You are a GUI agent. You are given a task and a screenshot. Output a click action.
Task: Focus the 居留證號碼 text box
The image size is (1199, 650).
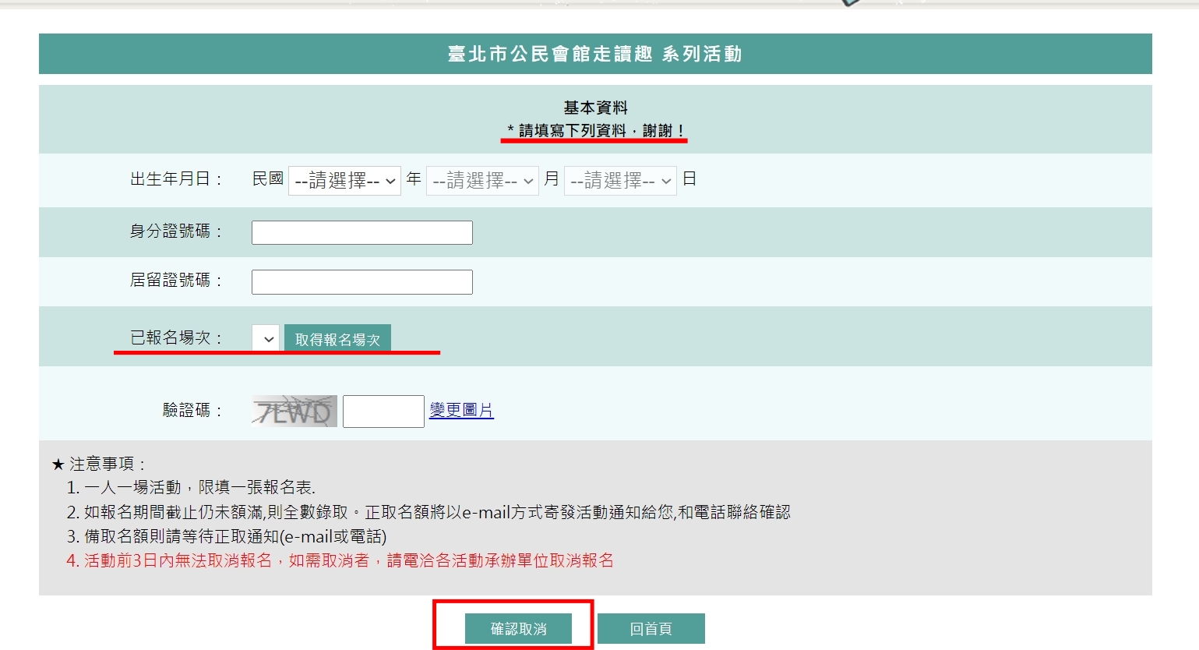[361, 282]
